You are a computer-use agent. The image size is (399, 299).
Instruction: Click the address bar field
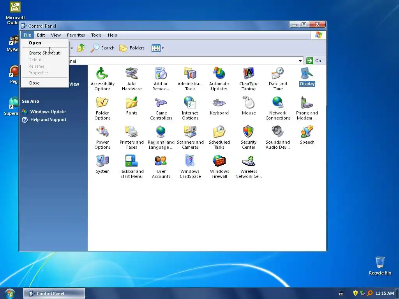click(x=183, y=61)
